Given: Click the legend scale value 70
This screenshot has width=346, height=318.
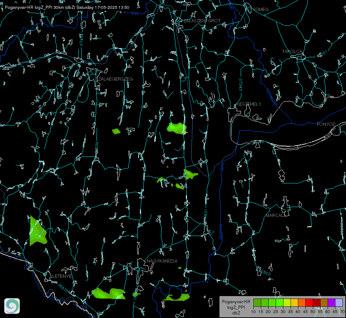Looking at the screenshot, I should coord(342,312).
